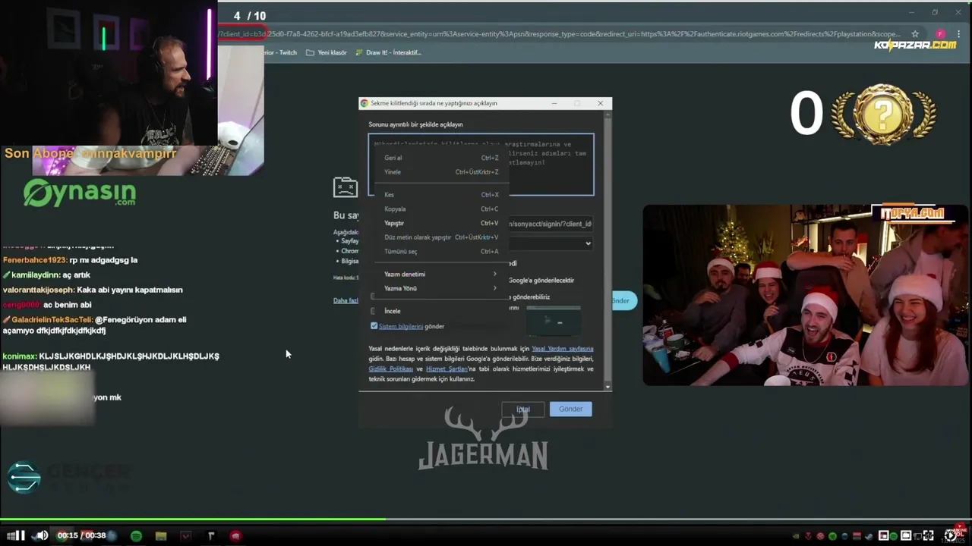Screen dimensions: 972x546
Task: Mute the video volume speaker icon
Action: tap(42, 535)
